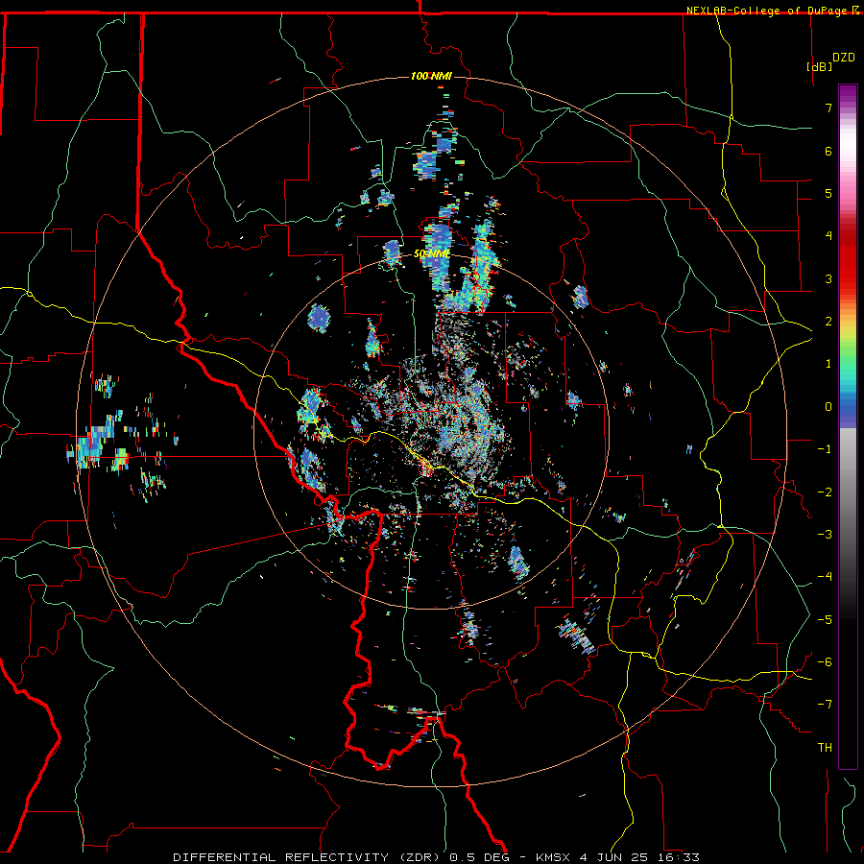Click the KMSX station identifier
The width and height of the screenshot is (864, 864).
(554, 857)
